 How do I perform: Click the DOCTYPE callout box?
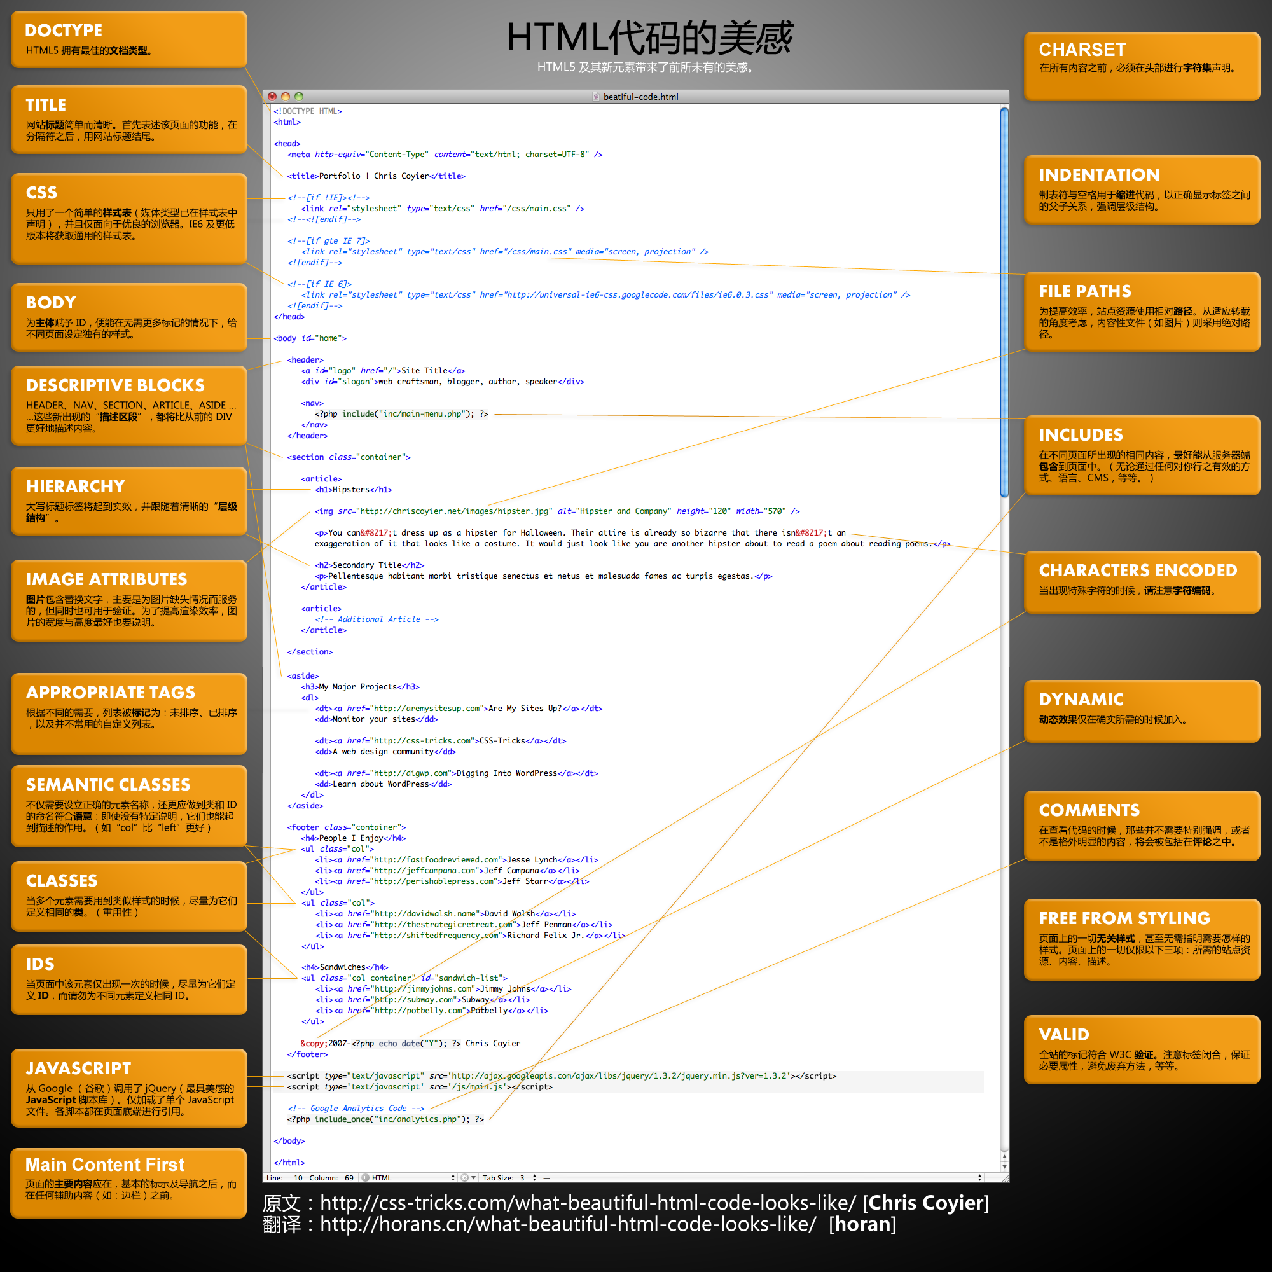pyautogui.click(x=129, y=39)
